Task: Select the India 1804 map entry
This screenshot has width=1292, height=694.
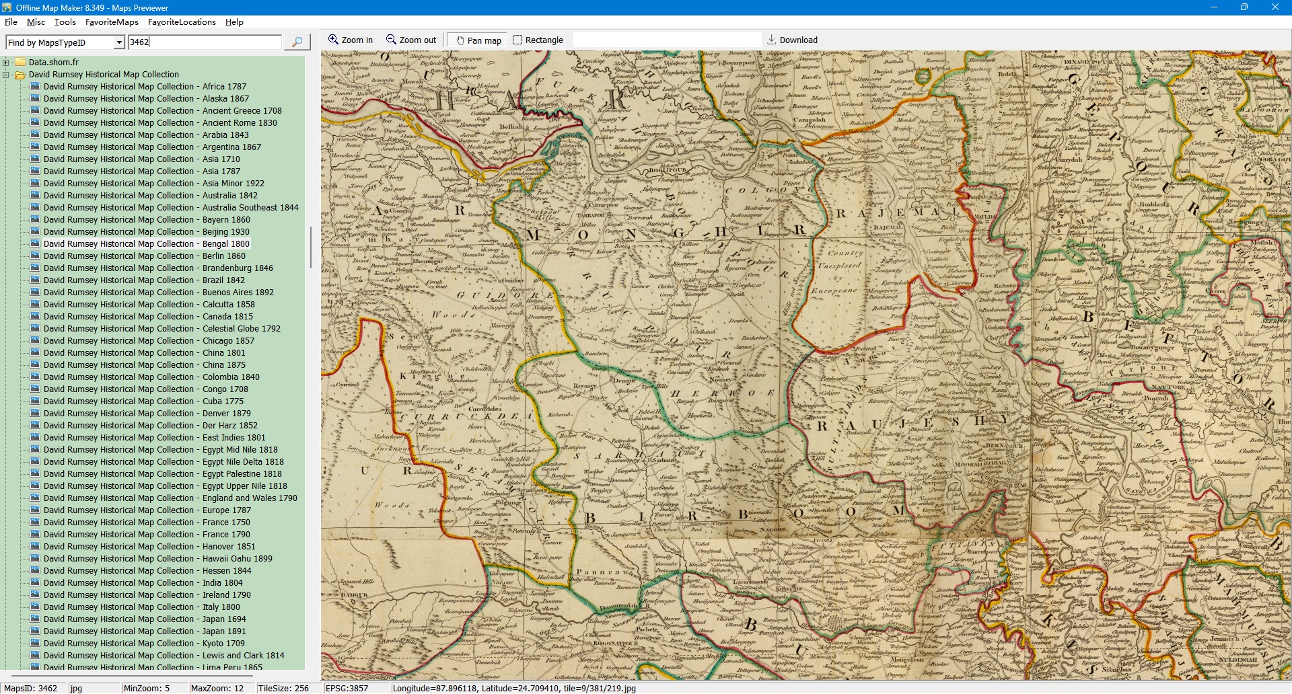Action: pyautogui.click(x=143, y=583)
